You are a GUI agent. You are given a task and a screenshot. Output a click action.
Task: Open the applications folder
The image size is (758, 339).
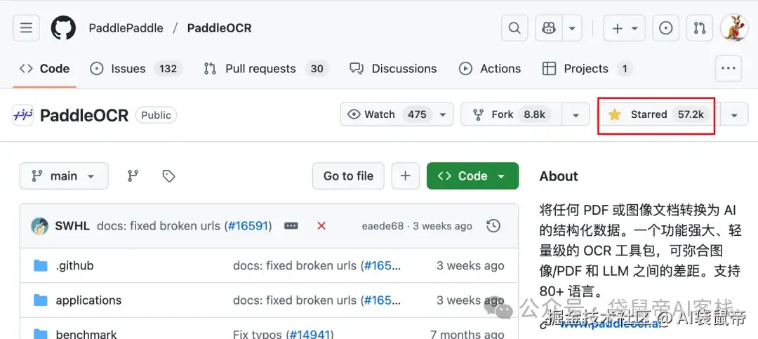[x=88, y=300]
